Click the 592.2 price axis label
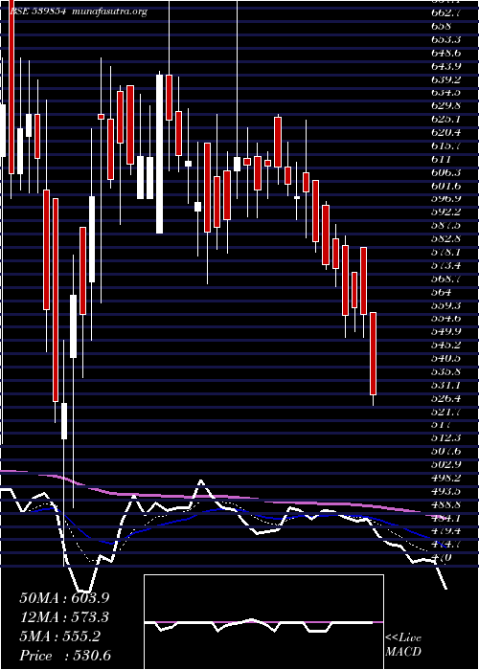The height and width of the screenshot is (670, 479). (x=446, y=212)
